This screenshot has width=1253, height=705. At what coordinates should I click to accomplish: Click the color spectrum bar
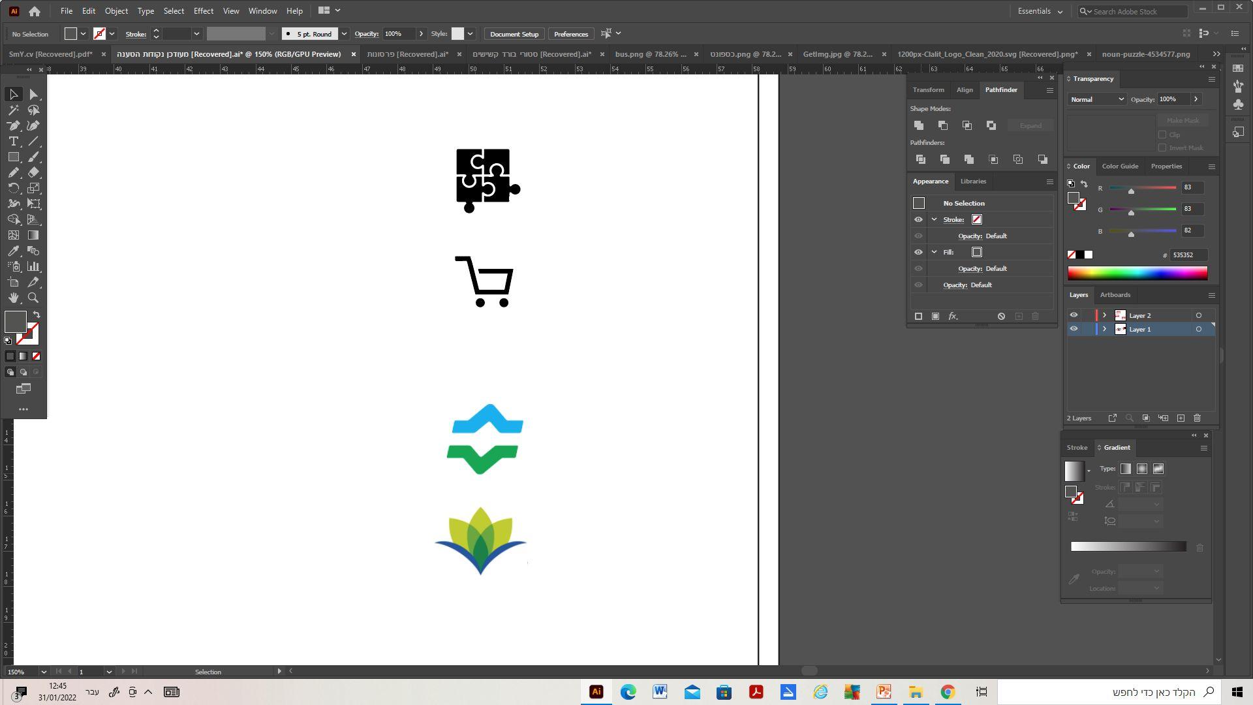pos(1137,274)
